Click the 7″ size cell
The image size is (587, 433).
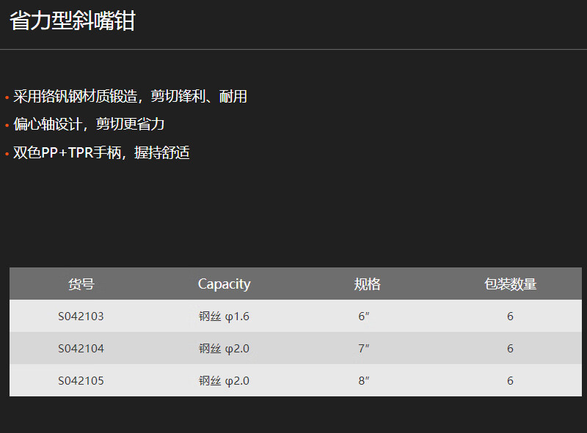click(364, 349)
